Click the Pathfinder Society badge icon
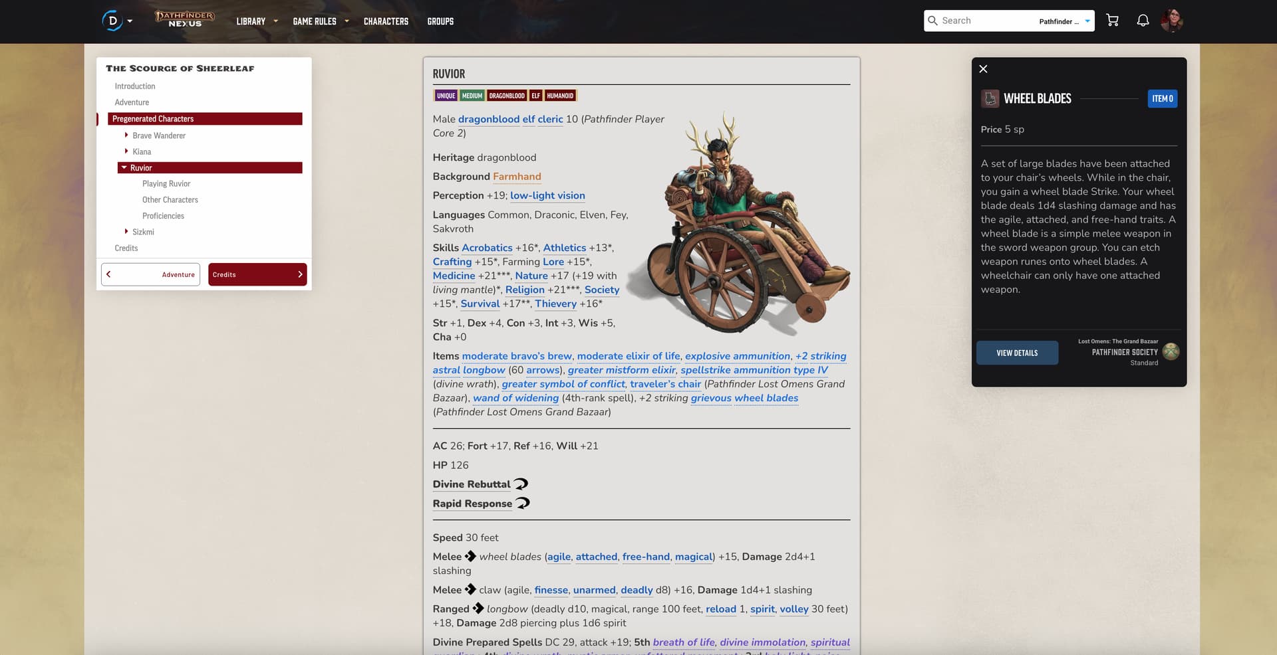The image size is (1277, 655). [x=1171, y=351]
